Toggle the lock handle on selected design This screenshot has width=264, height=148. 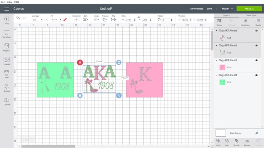click(80, 96)
